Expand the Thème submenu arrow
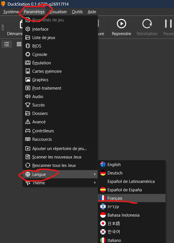This screenshot has width=174, height=243. [95, 183]
